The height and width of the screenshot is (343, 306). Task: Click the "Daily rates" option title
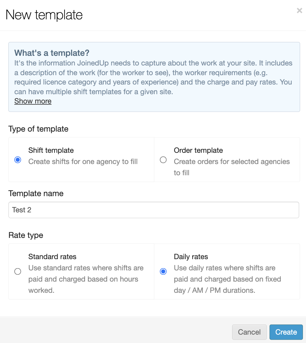click(191, 257)
